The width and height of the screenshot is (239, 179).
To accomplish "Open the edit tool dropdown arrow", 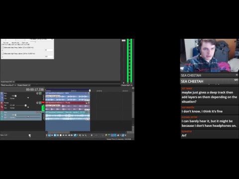I will tap(78, 135).
